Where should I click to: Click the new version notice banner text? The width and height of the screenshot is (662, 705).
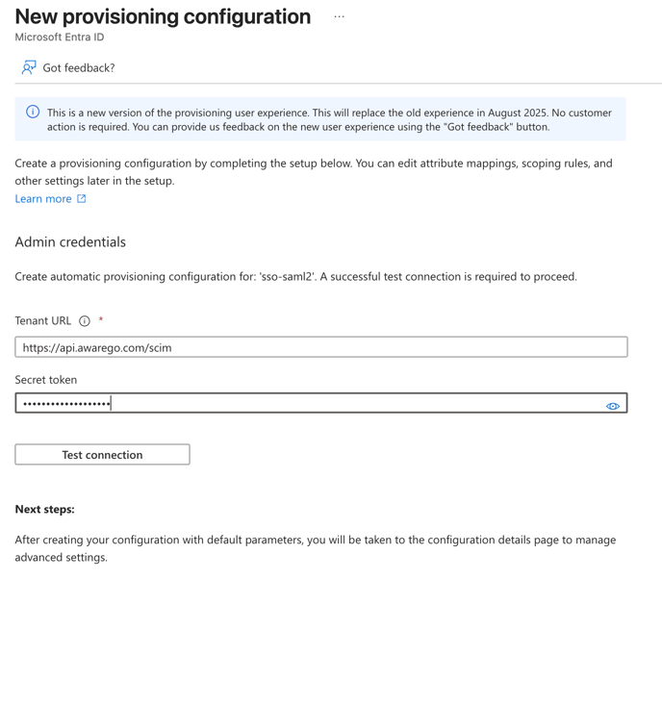pyautogui.click(x=329, y=119)
